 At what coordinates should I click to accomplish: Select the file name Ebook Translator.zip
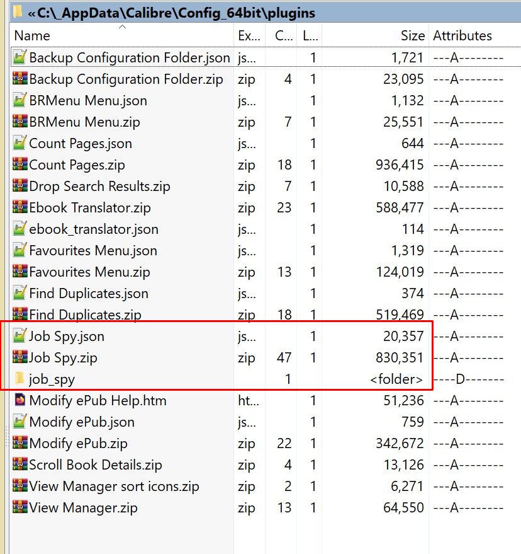[89, 208]
